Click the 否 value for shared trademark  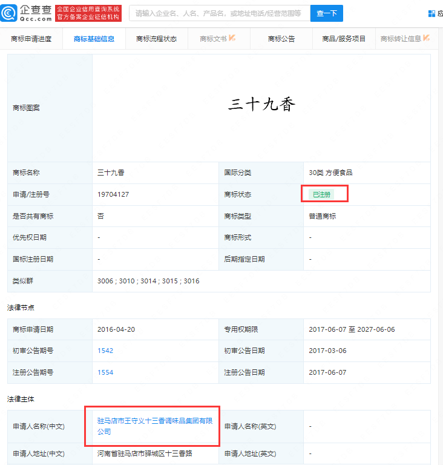tap(100, 216)
